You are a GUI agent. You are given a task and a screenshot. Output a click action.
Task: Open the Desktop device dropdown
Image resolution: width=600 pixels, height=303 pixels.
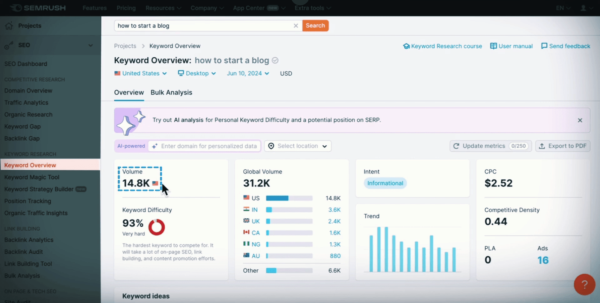pos(197,73)
